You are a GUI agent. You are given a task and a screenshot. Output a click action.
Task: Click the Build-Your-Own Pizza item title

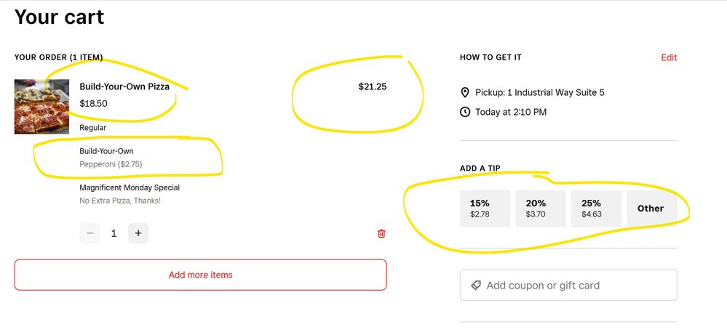124,86
